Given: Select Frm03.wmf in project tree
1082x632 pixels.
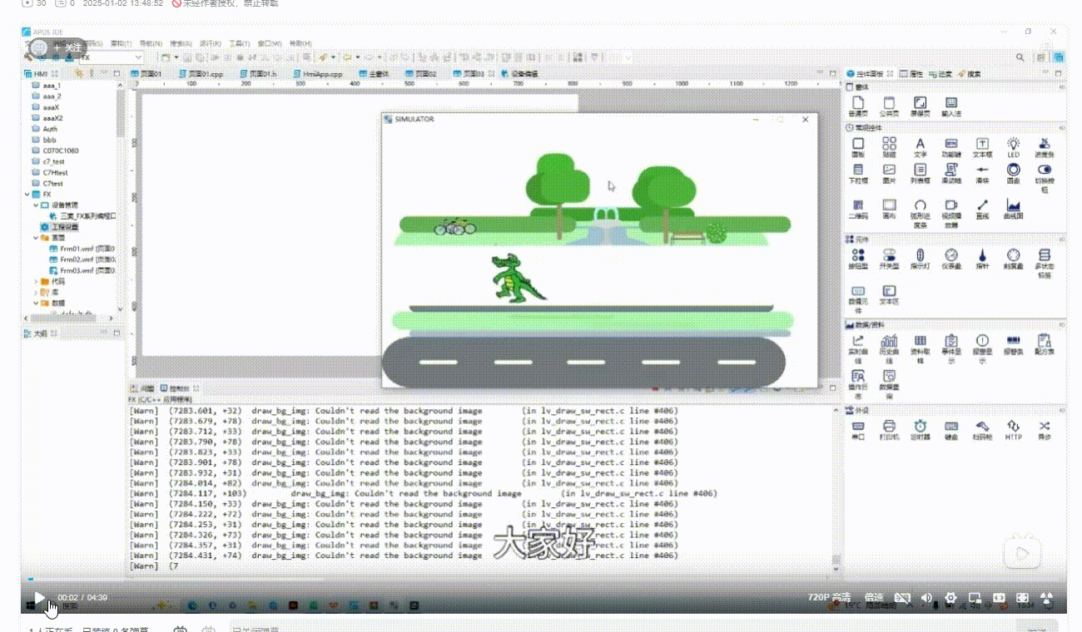Looking at the screenshot, I should click(80, 270).
